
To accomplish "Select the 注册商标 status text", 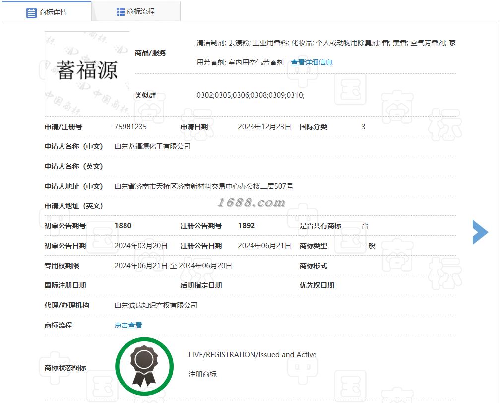I will pos(203,374).
